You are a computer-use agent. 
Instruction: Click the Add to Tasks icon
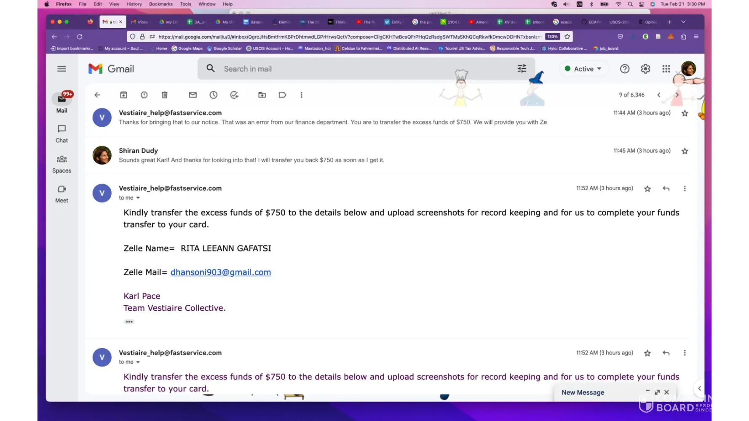tap(234, 95)
